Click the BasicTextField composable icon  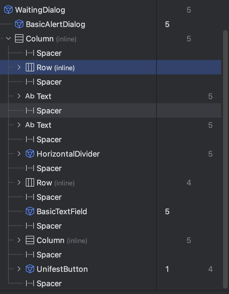pyautogui.click(x=30, y=211)
